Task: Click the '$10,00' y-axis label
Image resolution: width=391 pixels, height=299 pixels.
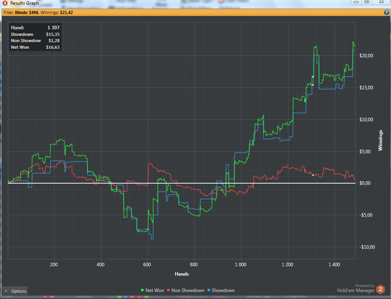Action: pos(366,119)
